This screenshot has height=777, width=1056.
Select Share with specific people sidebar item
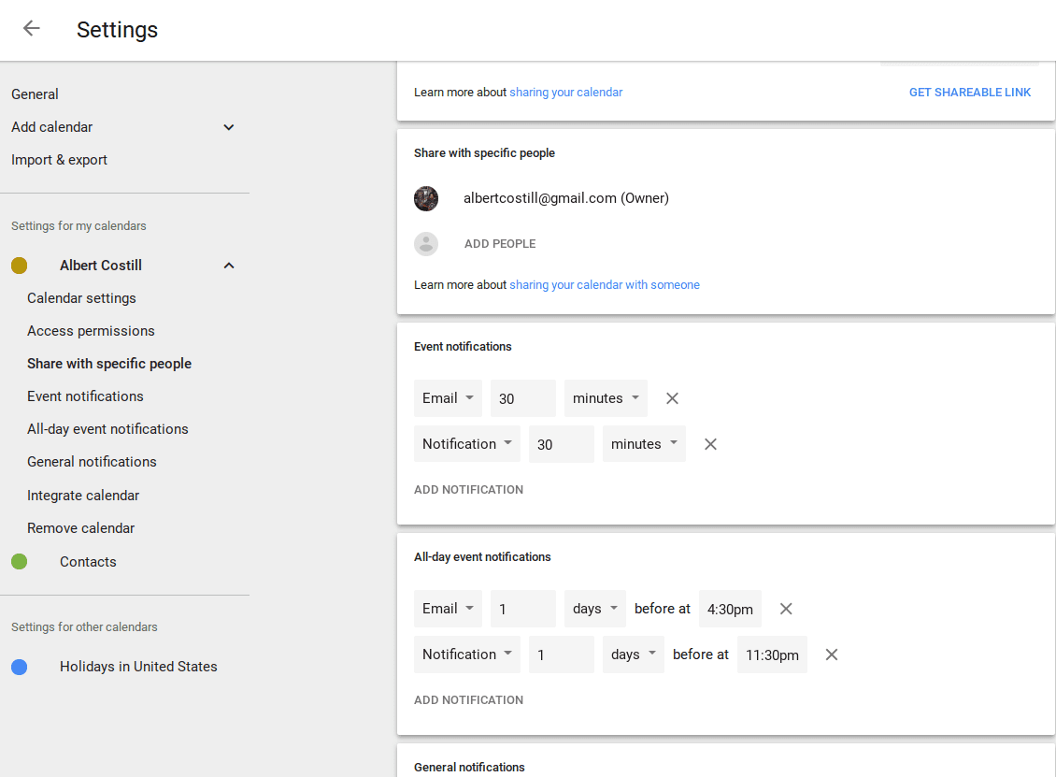(x=109, y=364)
